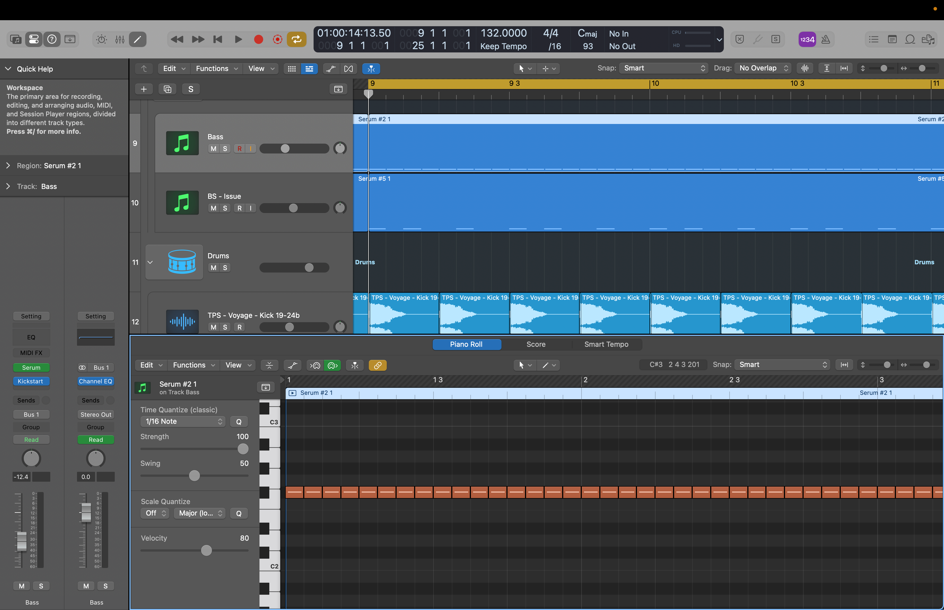Screen dimensions: 944x610
Task: Click the Add Track plus button
Action: (144, 89)
